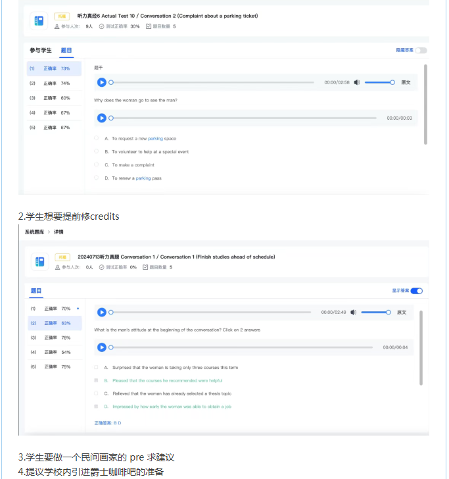Screen dimensions: 449x479
Task: Show 原文 transcript for parking ticket audio
Action: coord(406,82)
